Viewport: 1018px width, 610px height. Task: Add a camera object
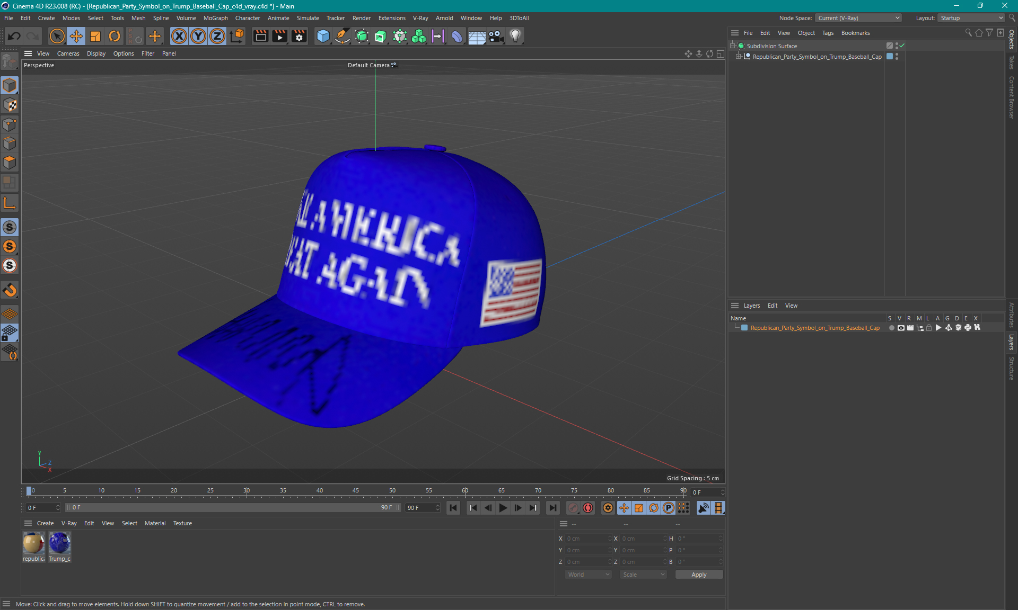[496, 36]
